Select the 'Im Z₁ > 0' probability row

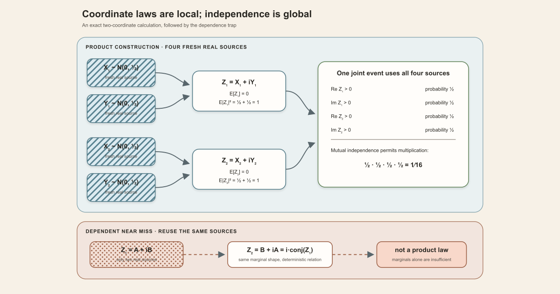[x=393, y=103]
